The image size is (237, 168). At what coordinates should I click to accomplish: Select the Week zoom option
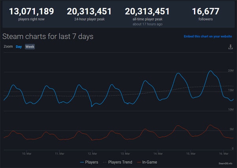[30, 47]
